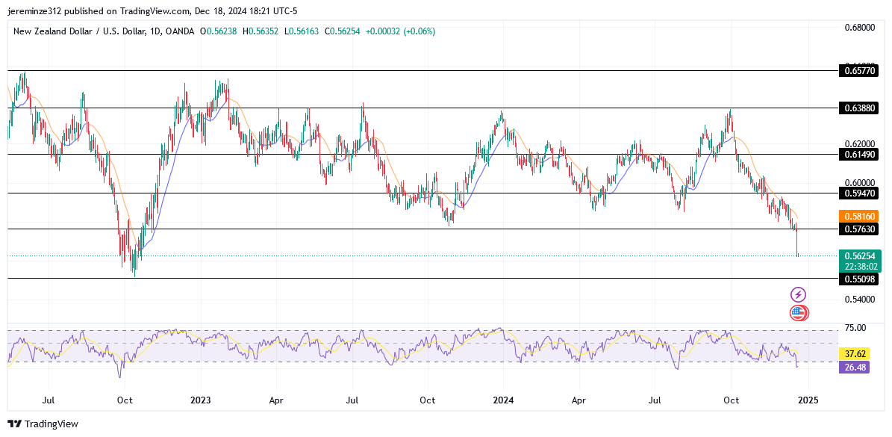The width and height of the screenshot is (892, 437).
Task: Click the 22:38:02 countdown timer
Action: coord(860,266)
